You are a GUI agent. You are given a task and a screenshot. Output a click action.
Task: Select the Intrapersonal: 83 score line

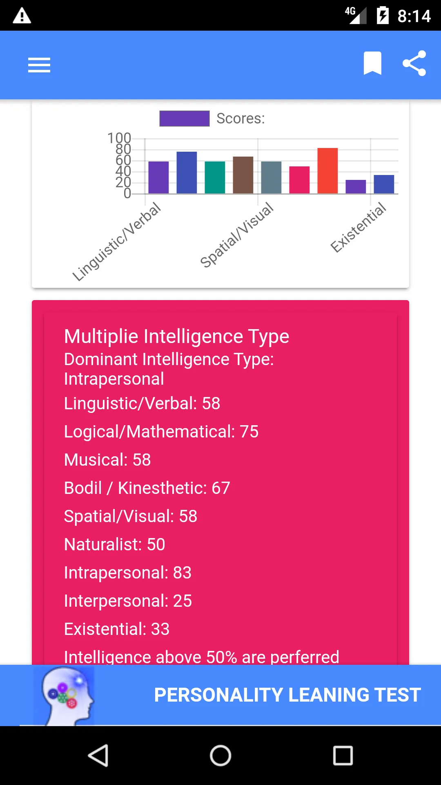tap(128, 573)
